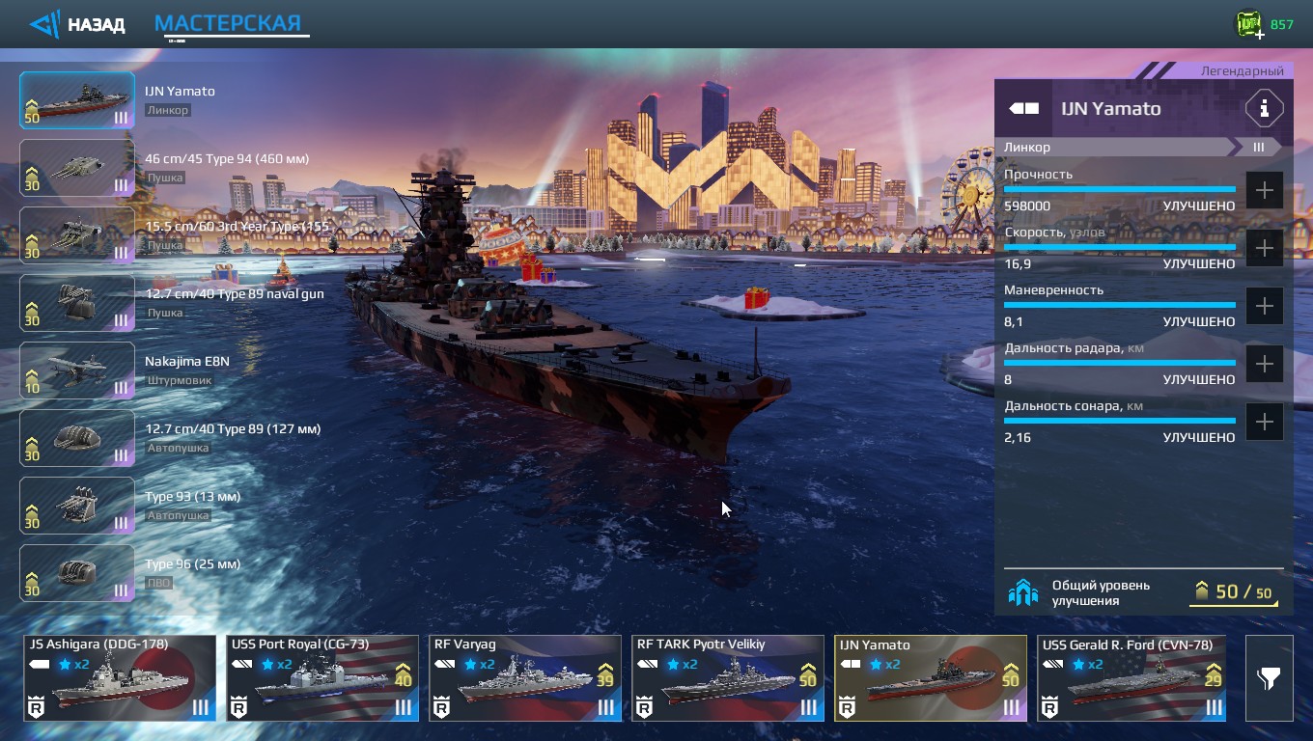This screenshot has height=741, width=1313.
Task: Click the Type 96 (25 мм) ПВО label
Action: [159, 583]
